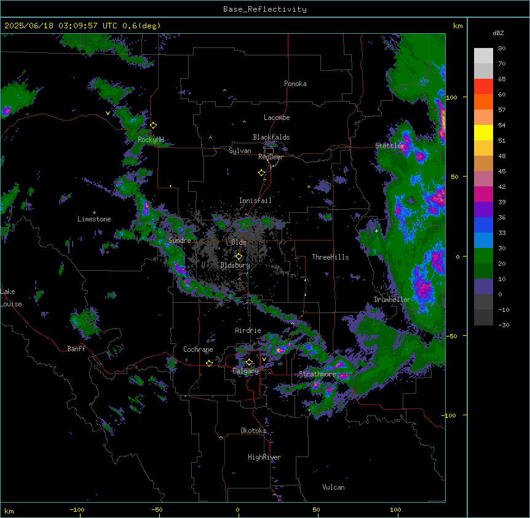The image size is (530, 518).
Task: Click the yellow V marker northwest of RockyMH
Action: [x=108, y=113]
